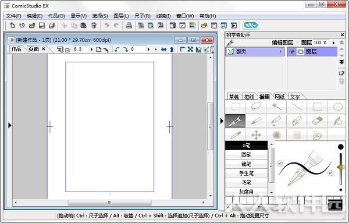Select the rectangle shape tool
Viewport: 349px width, 223px height.
pyautogui.click(x=318, y=107)
